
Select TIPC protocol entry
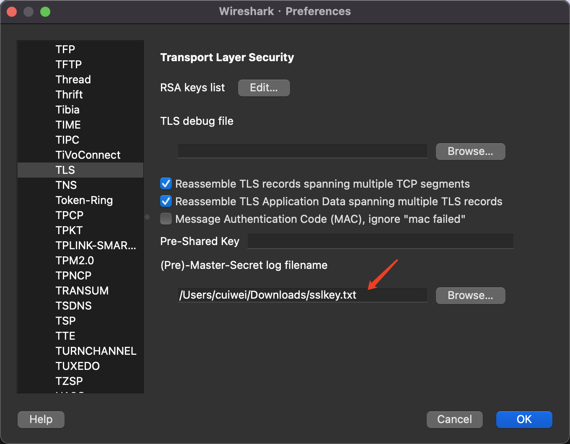click(80, 140)
